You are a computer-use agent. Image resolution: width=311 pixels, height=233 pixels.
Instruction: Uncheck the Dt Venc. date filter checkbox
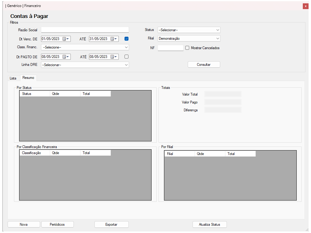pyautogui.click(x=127, y=39)
